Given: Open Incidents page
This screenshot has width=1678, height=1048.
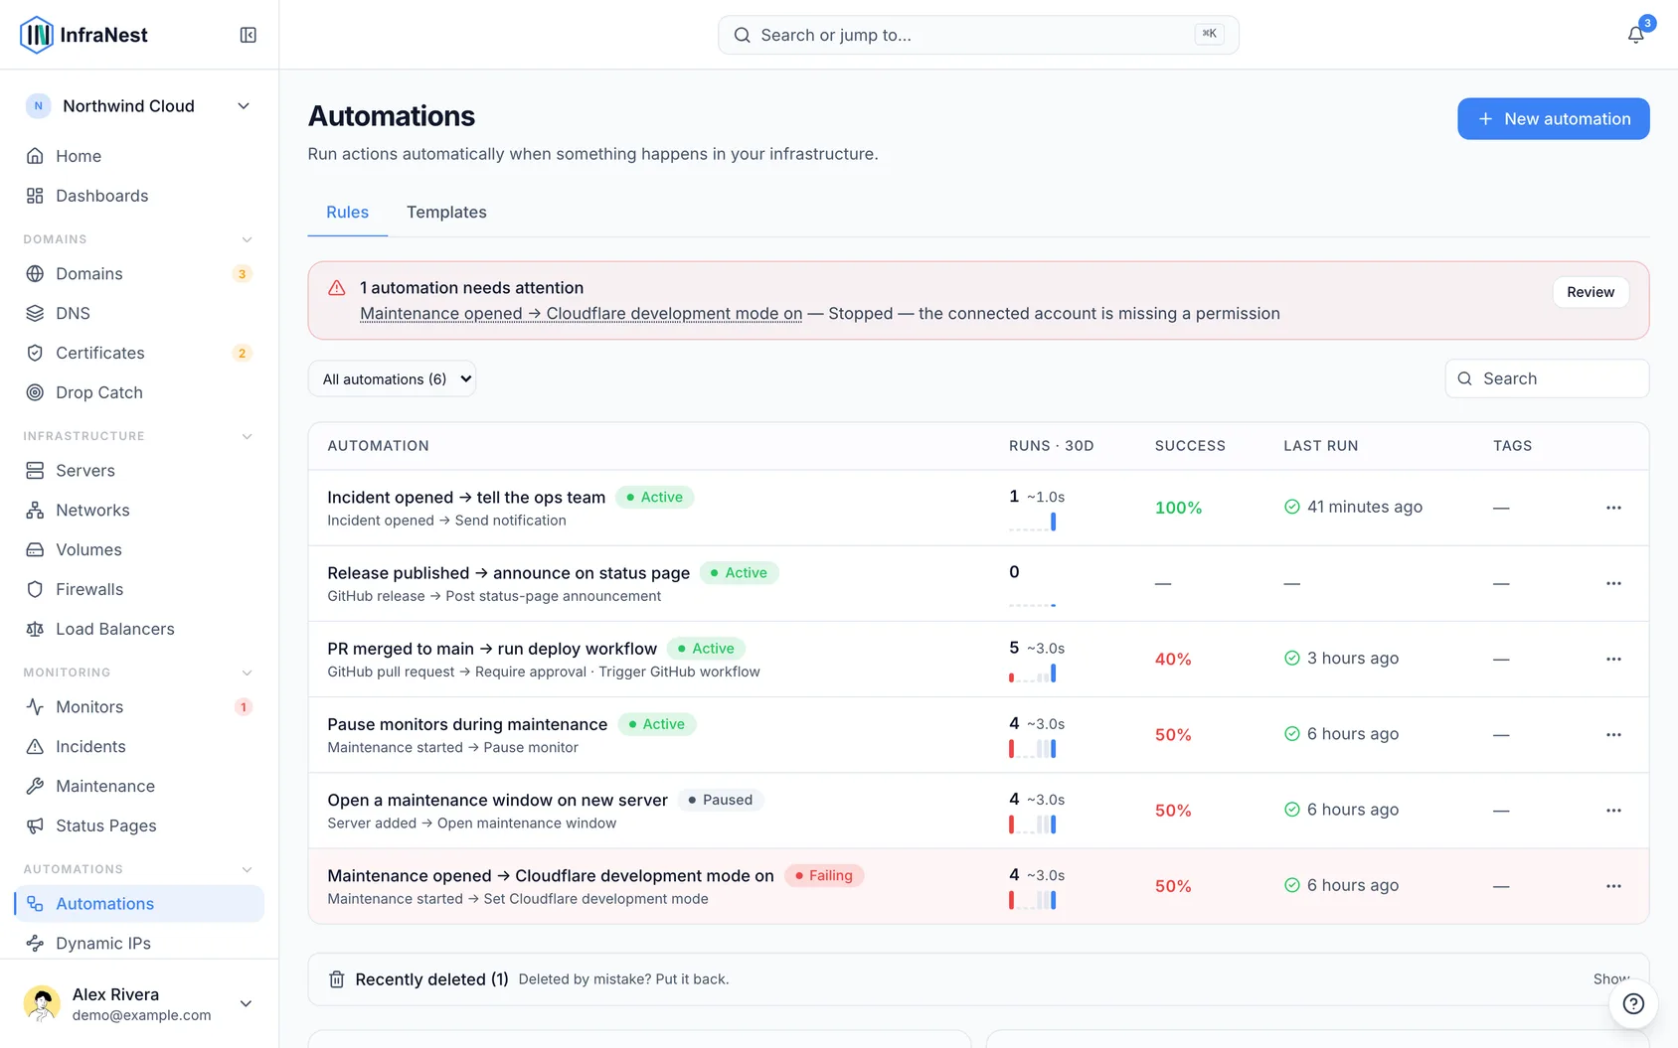Looking at the screenshot, I should 139,746.
